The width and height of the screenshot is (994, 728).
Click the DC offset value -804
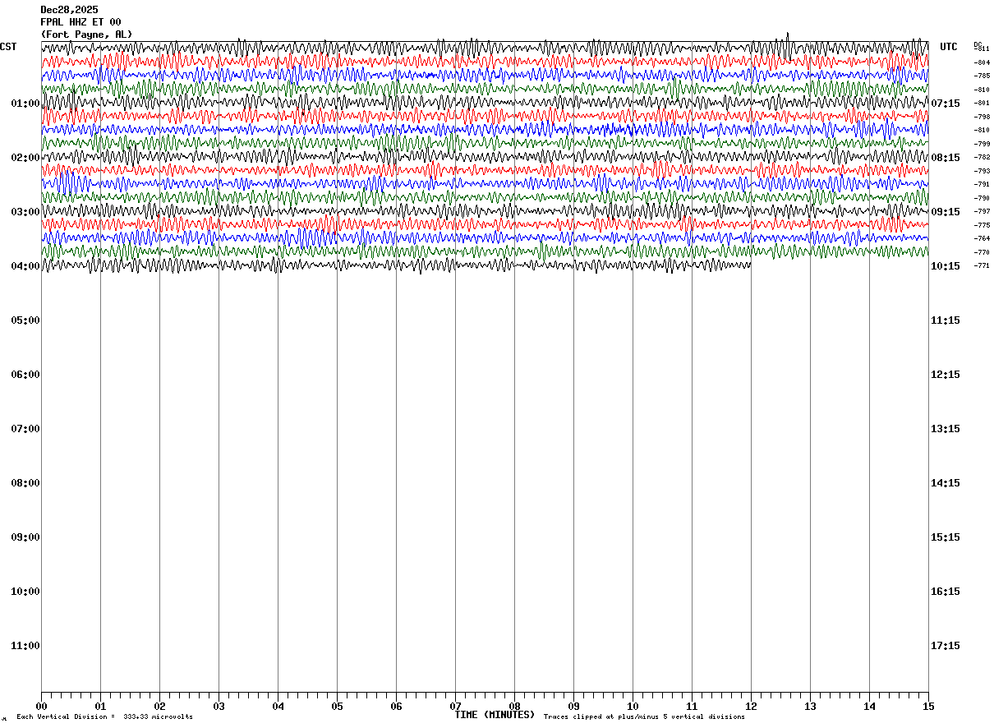pyautogui.click(x=982, y=62)
